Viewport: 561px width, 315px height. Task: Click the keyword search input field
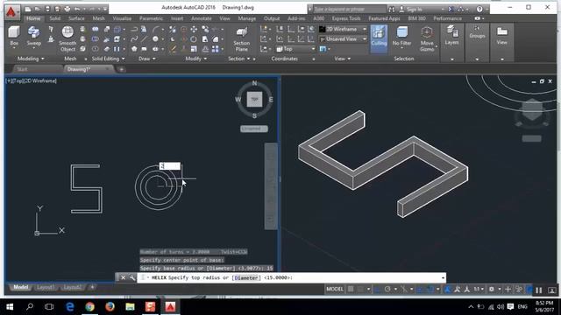350,9
